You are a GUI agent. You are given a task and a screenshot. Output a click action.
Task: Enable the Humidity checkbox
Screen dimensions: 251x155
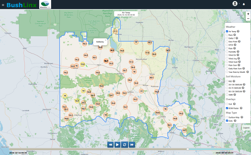tap(227, 51)
